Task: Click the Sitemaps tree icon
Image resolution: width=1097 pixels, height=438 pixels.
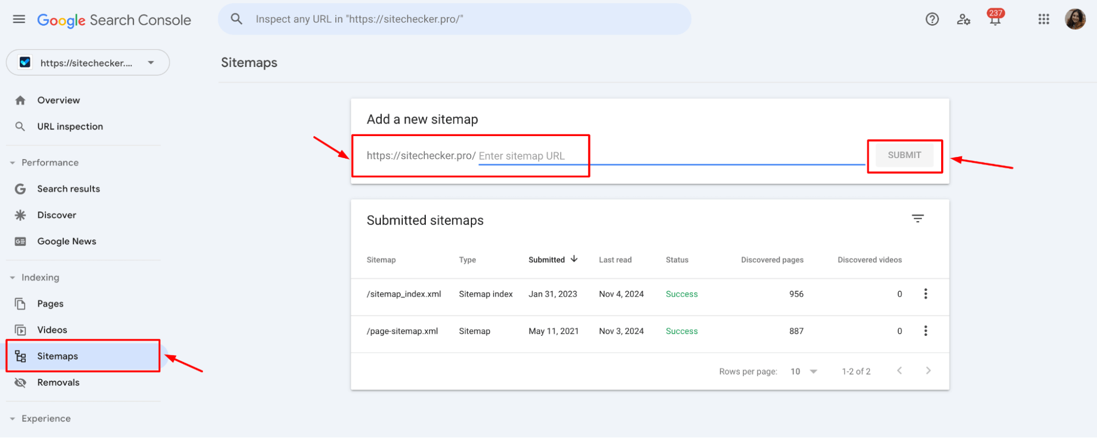Action: click(20, 356)
